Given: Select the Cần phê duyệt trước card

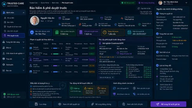Looking at the screenshot, I should [x=88, y=33].
